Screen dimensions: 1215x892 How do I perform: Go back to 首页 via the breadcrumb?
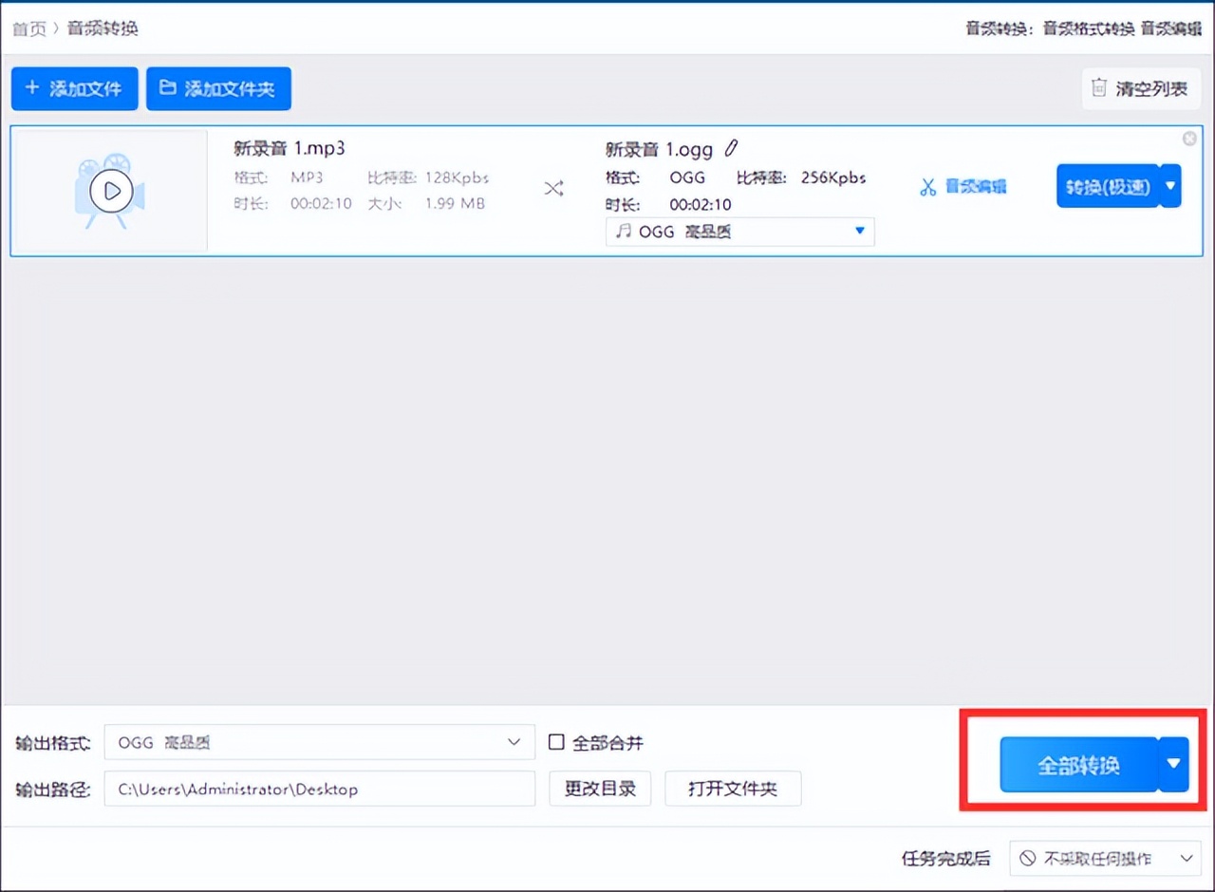(28, 28)
